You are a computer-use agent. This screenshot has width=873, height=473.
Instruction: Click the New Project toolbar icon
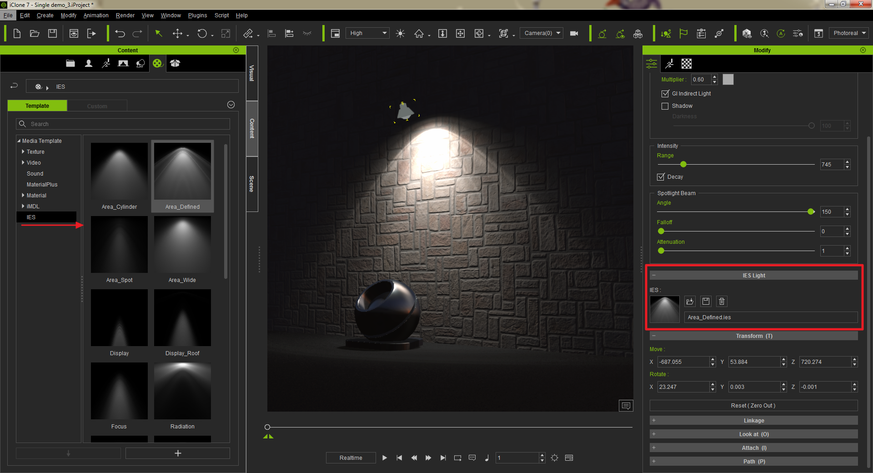pos(17,33)
